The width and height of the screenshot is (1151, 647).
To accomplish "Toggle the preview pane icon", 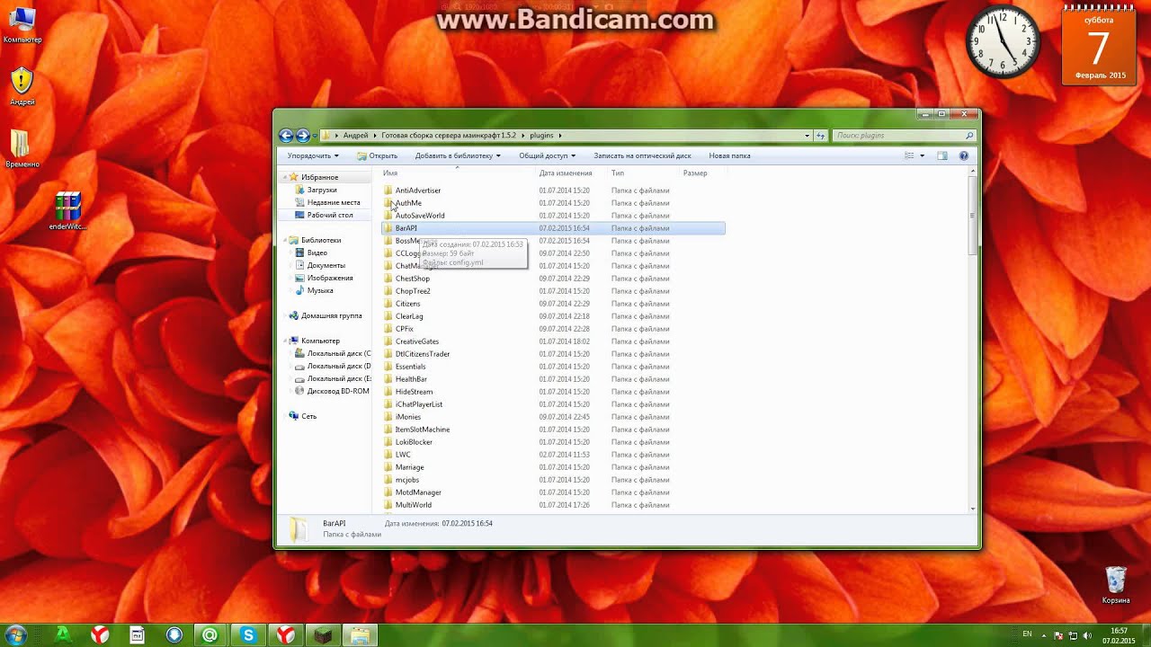I will coord(942,155).
